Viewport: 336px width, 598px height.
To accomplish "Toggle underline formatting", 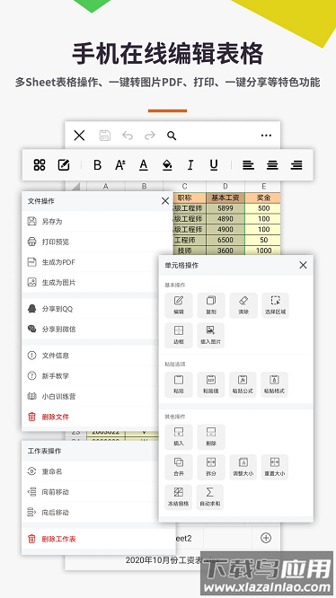I will pos(214,164).
